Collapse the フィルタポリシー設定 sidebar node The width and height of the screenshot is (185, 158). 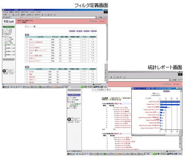point(3,37)
